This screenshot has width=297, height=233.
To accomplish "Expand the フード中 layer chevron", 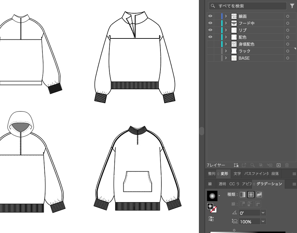I will click(226, 23).
